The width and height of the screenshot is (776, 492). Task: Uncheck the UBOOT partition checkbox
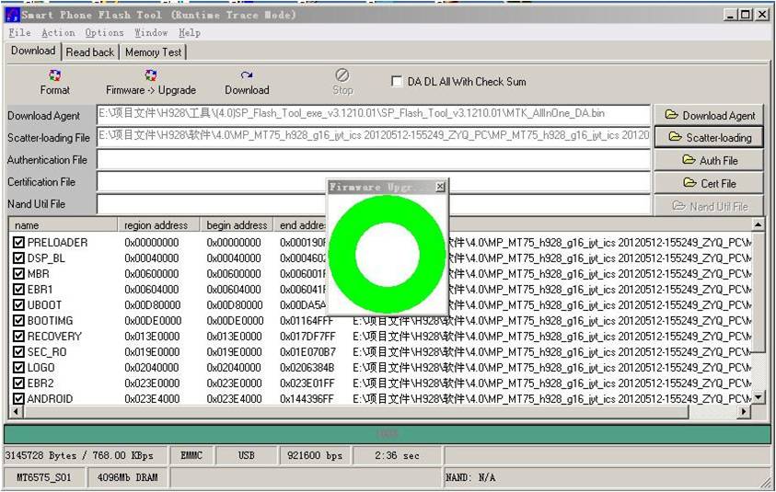click(x=18, y=305)
